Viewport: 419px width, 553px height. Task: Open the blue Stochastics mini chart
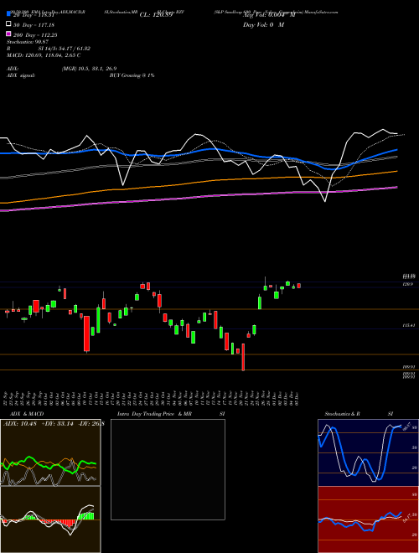[368, 452]
